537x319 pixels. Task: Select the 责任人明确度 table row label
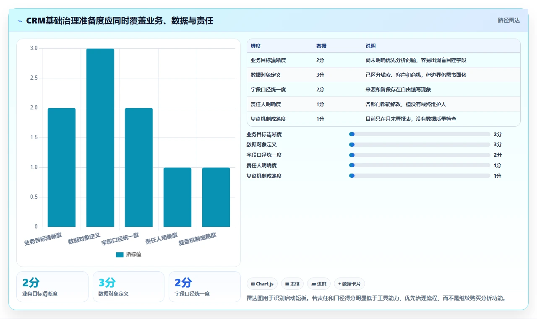point(266,104)
